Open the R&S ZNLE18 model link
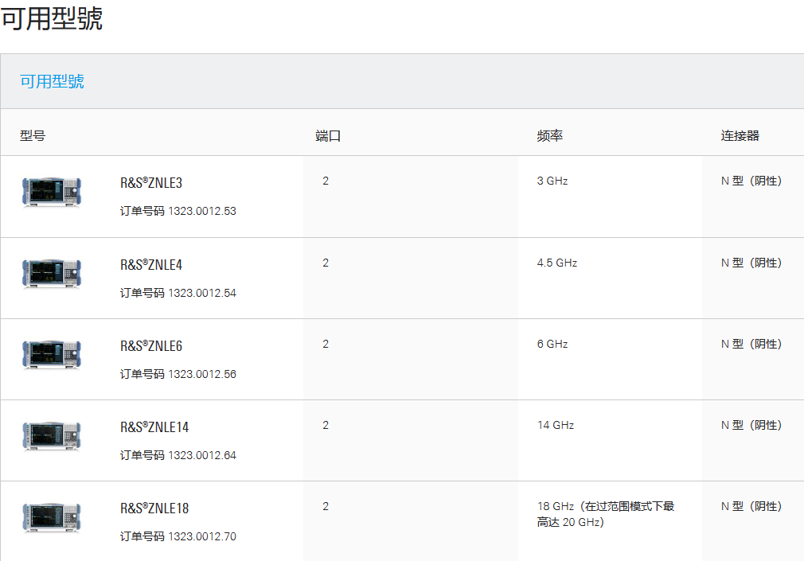Viewport: 804px width, 561px height. click(154, 508)
